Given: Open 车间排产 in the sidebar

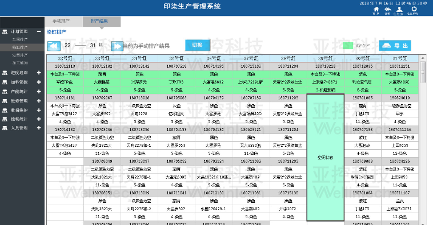Looking at the screenshot, I should [19, 40].
